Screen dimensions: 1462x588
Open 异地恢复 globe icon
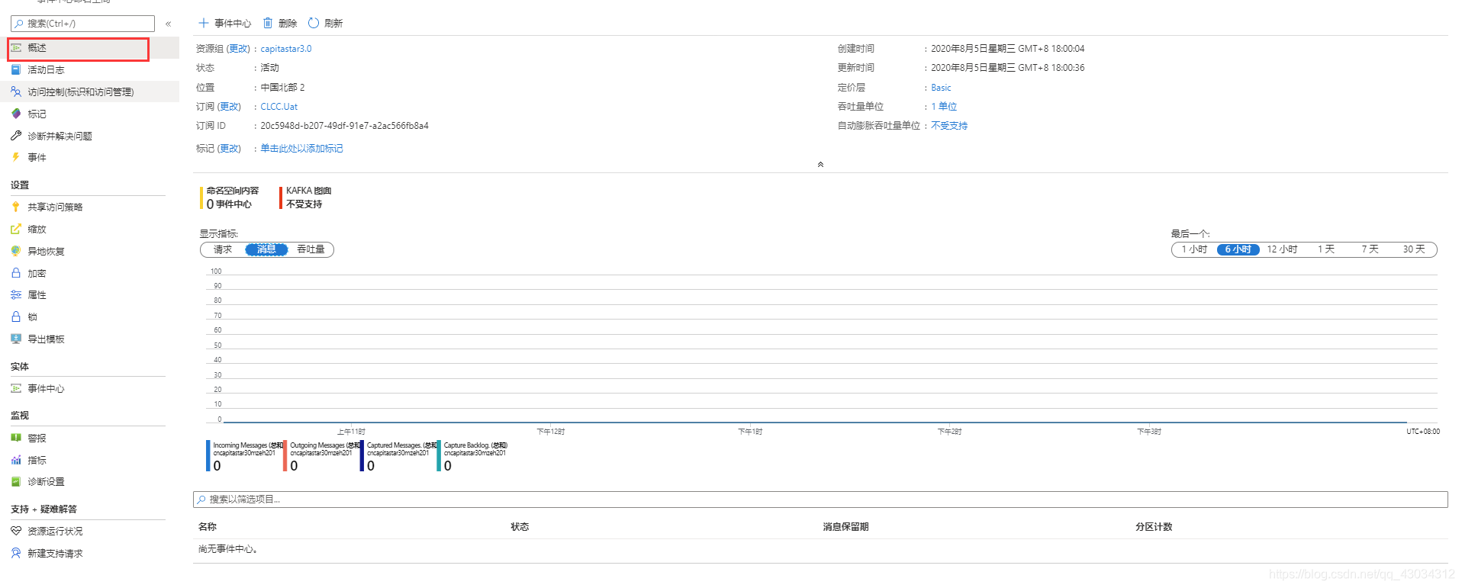tap(16, 251)
